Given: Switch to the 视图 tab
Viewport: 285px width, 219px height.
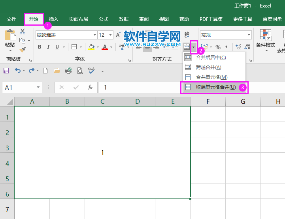Looking at the screenshot, I should (164, 19).
